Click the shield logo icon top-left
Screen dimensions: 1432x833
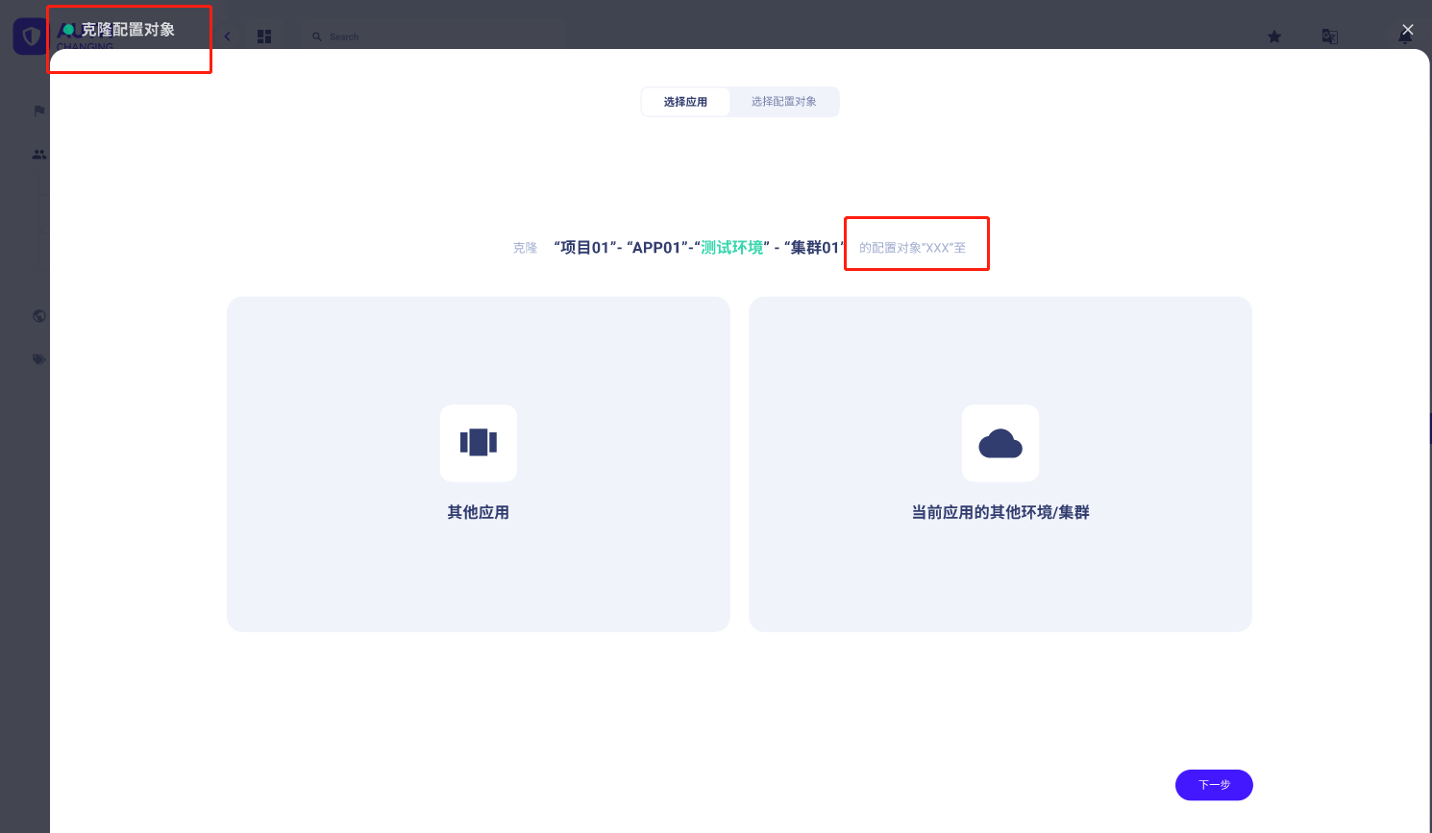pyautogui.click(x=29, y=35)
